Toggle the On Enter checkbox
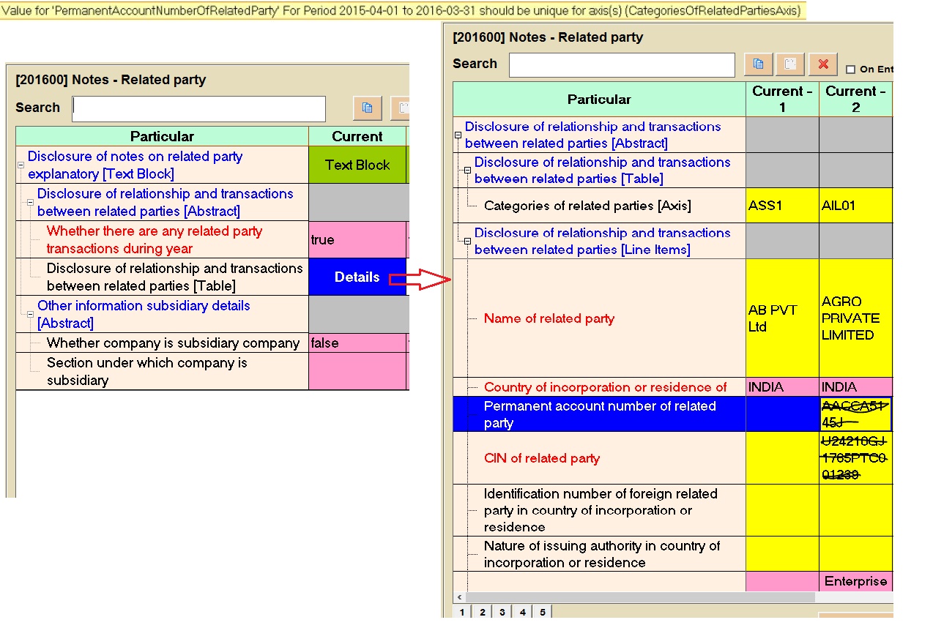Image resolution: width=933 pixels, height=628 pixels. [850, 70]
